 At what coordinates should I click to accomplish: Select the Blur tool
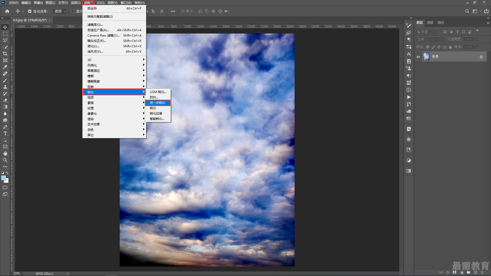point(5,113)
